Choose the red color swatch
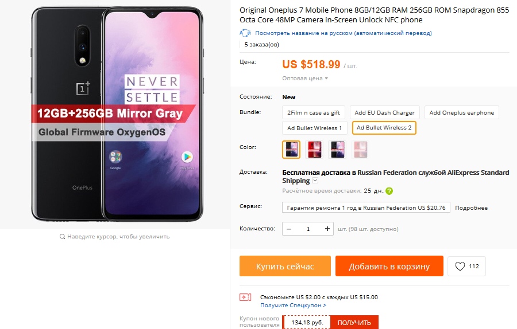Viewport: 517px width, 329px height. click(314, 150)
